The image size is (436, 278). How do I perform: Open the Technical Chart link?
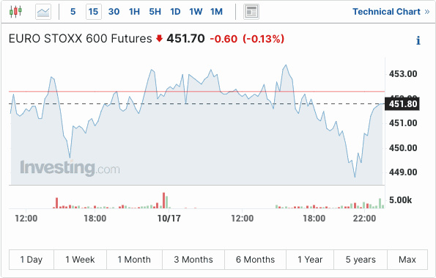click(386, 12)
